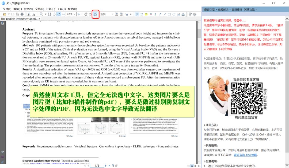Open the 翻译引擎 menu in right panel
This screenshot has width=289, height=168.
(210, 9)
